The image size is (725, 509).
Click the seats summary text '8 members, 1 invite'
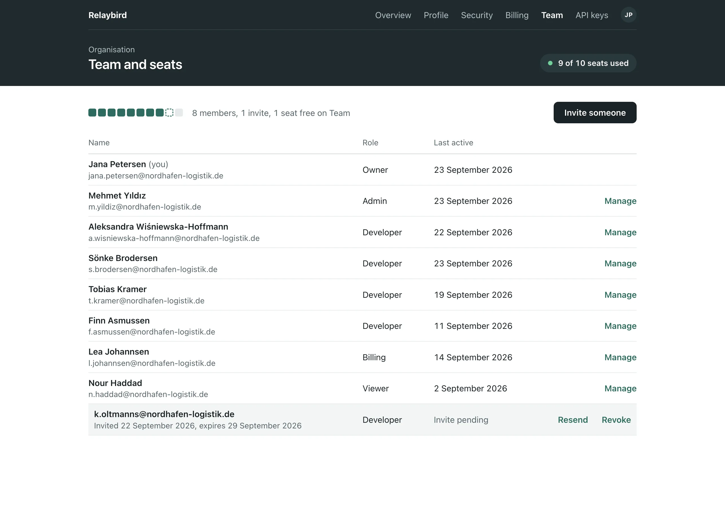coord(231,113)
